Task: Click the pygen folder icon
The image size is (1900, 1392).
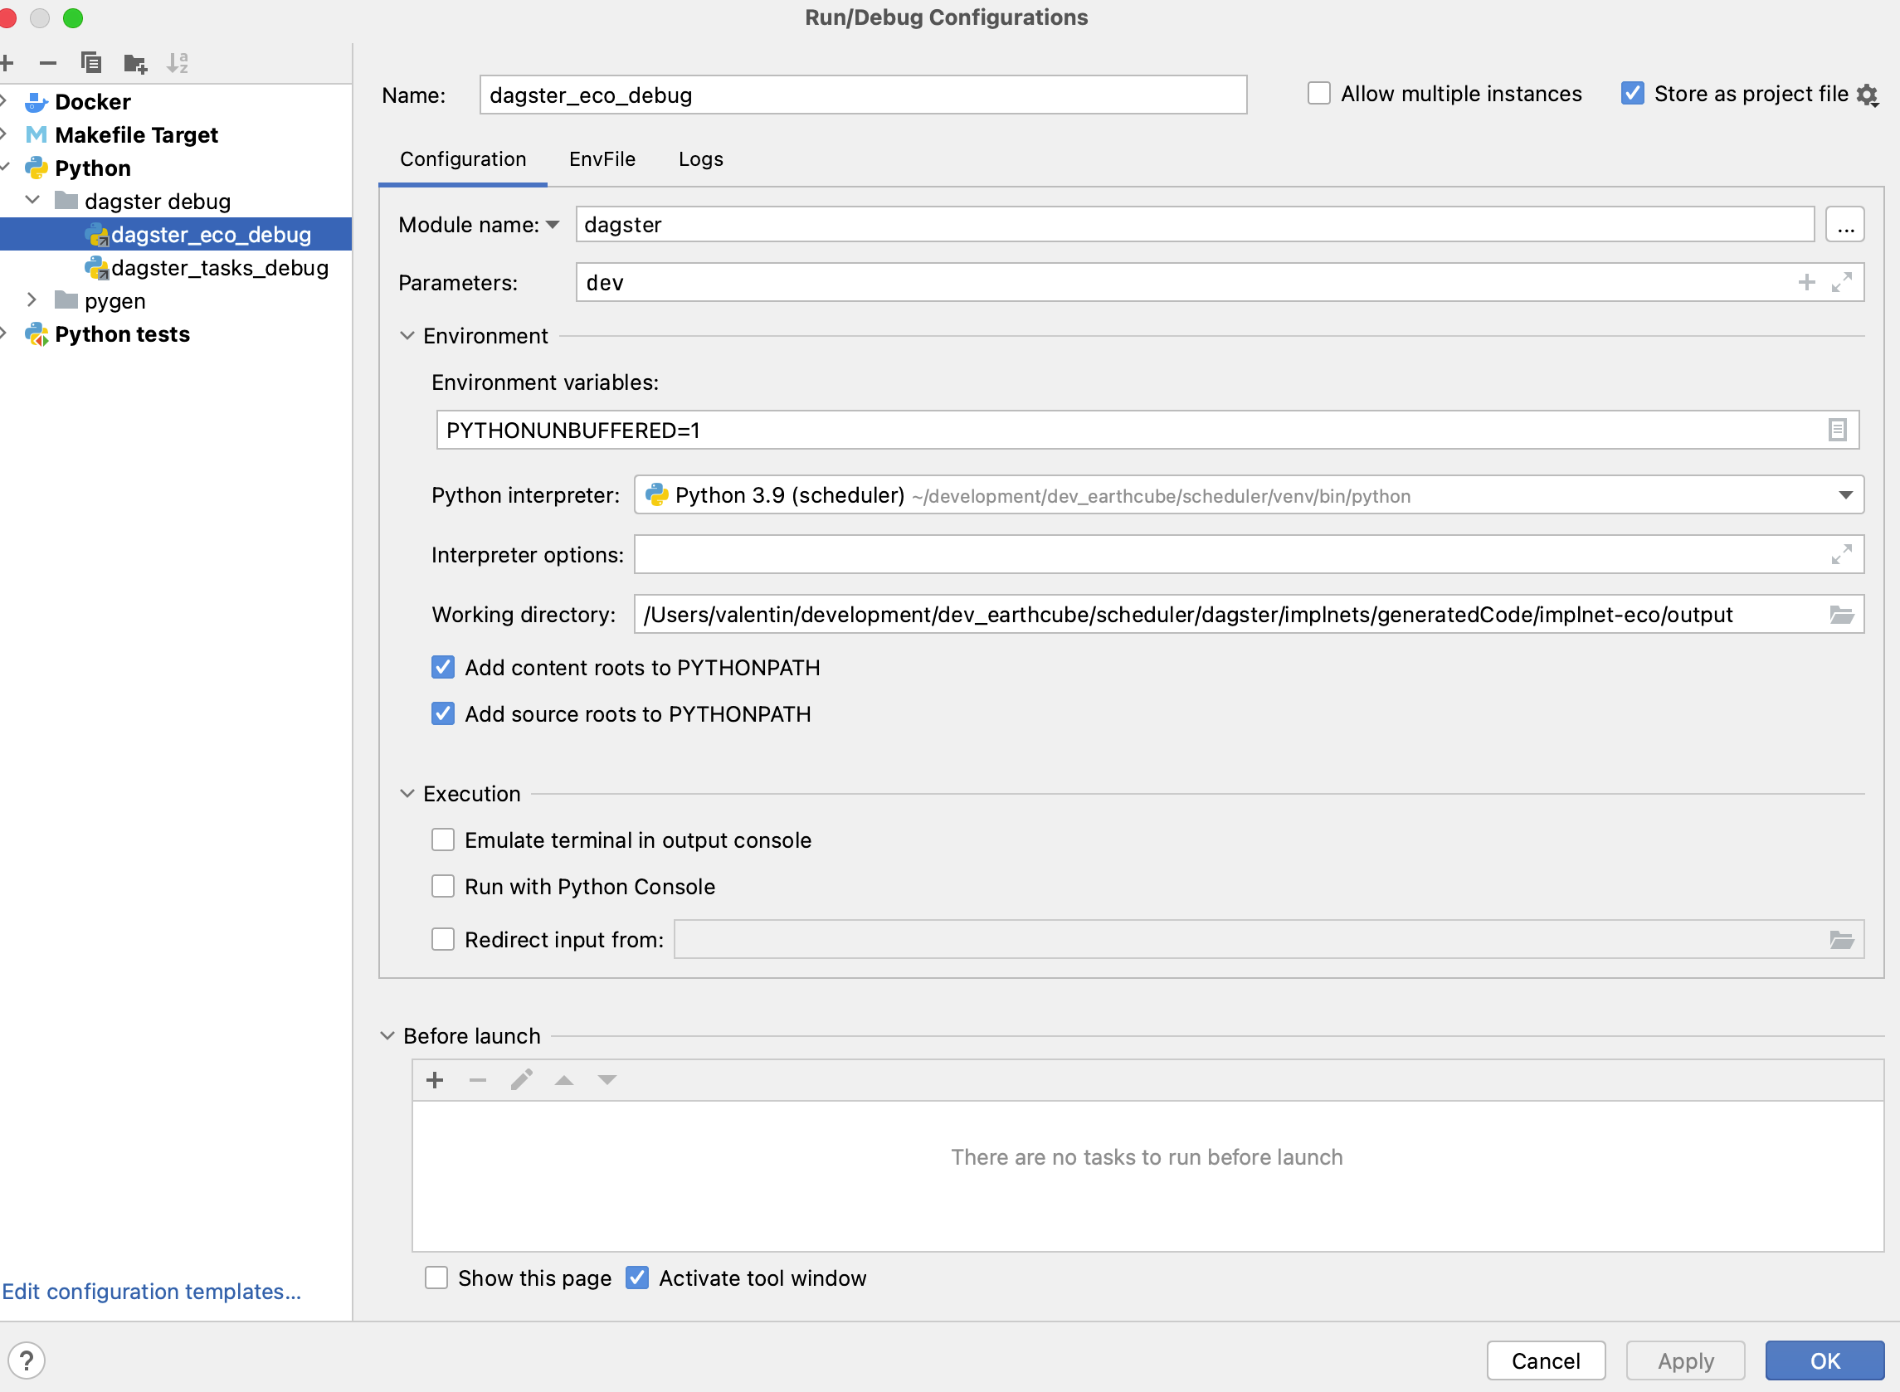Action: click(66, 300)
